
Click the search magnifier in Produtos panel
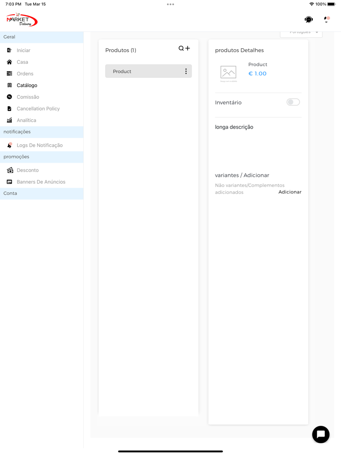[181, 48]
